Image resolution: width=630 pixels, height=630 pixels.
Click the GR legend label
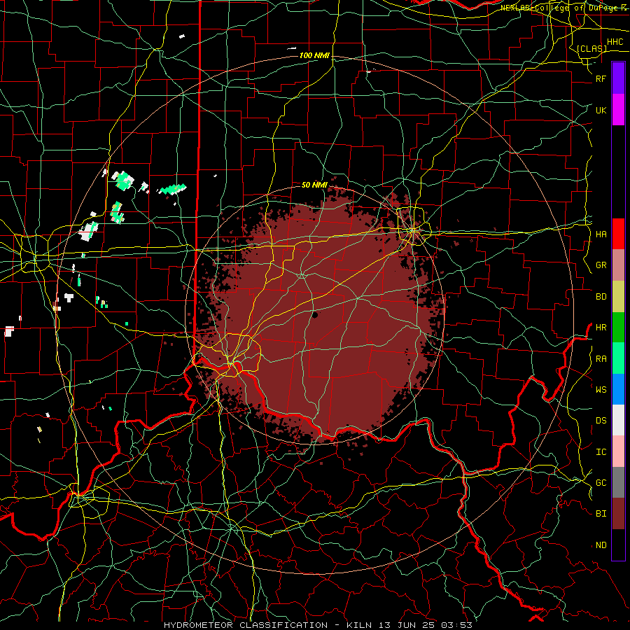click(601, 265)
